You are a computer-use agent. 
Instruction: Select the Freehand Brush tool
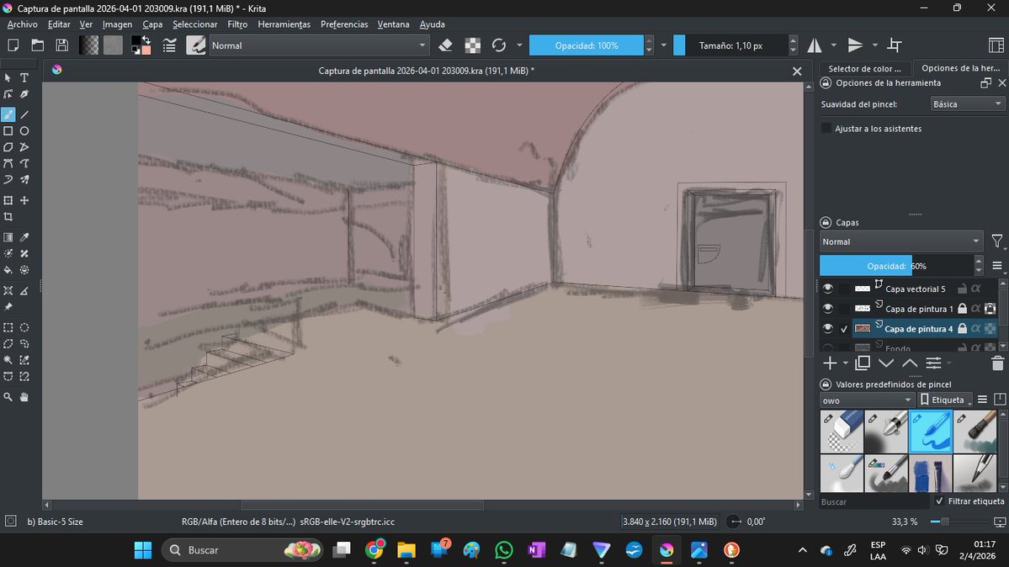click(8, 114)
